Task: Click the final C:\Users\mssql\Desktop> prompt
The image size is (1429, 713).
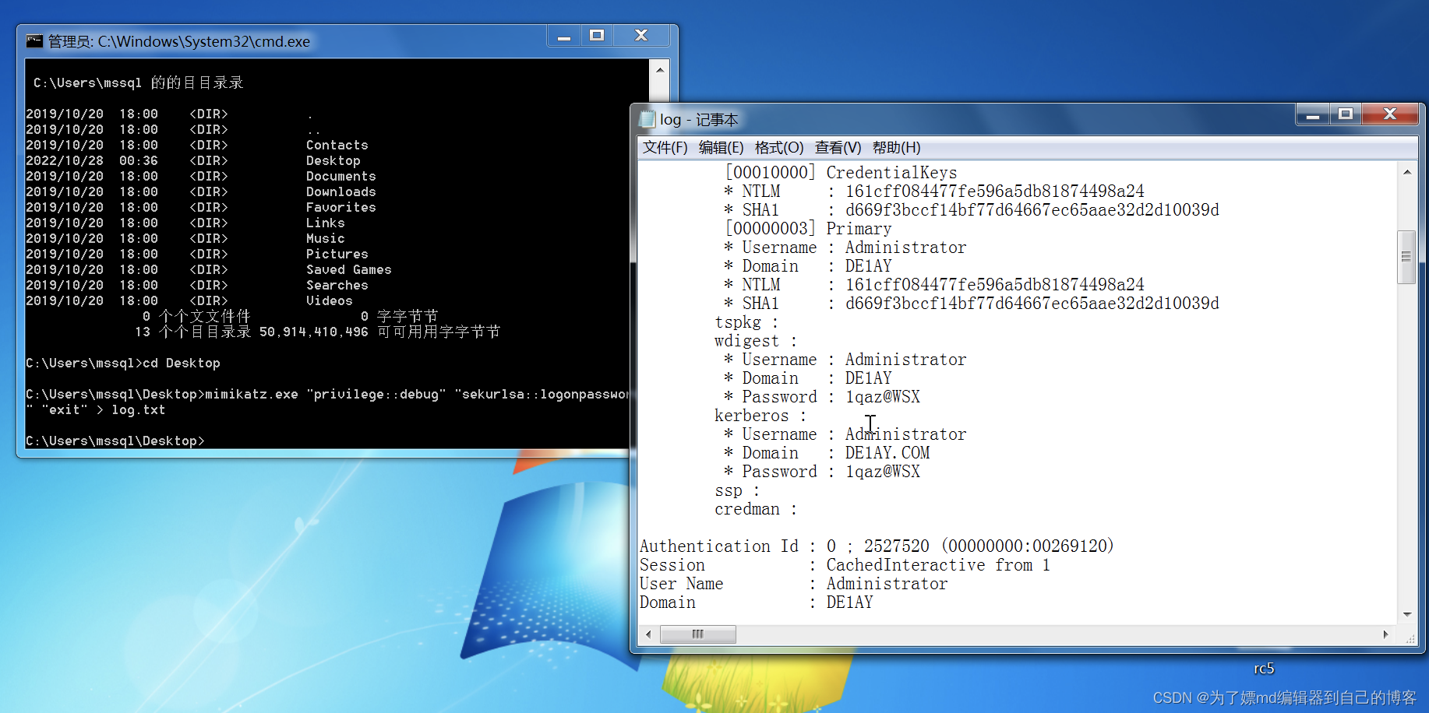Action: point(115,441)
